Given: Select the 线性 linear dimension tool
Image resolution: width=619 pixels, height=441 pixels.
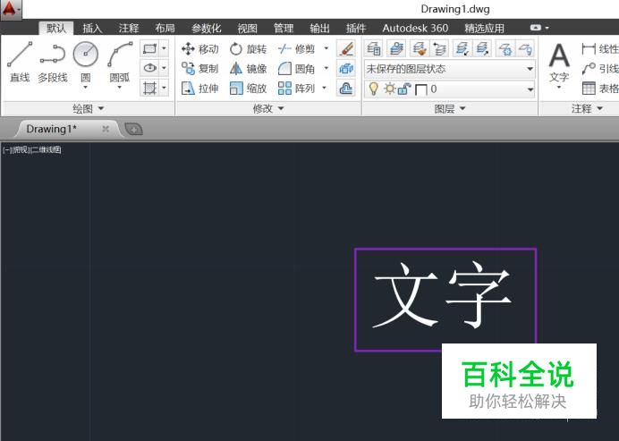Looking at the screenshot, I should 600,49.
